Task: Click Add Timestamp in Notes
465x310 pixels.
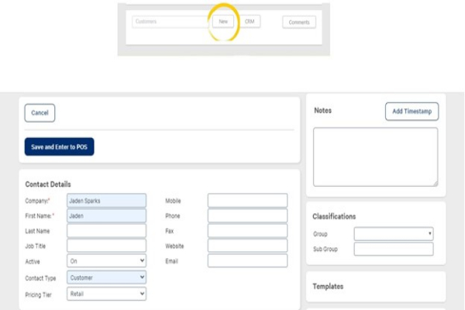Action: pos(412,112)
